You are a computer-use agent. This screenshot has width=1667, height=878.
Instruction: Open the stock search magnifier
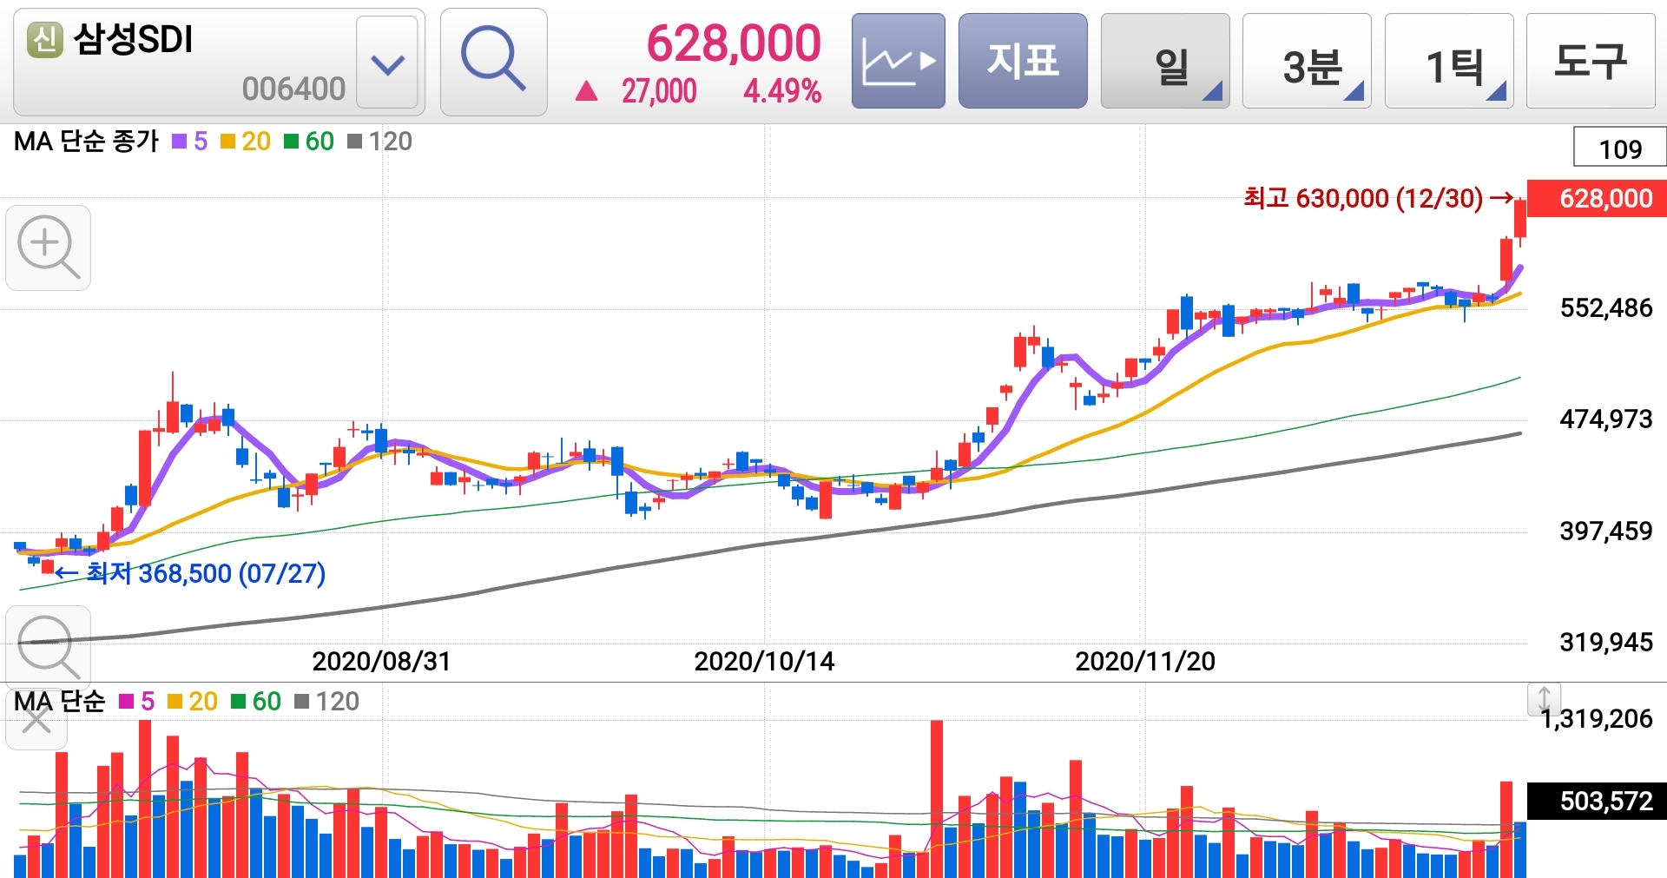click(493, 62)
